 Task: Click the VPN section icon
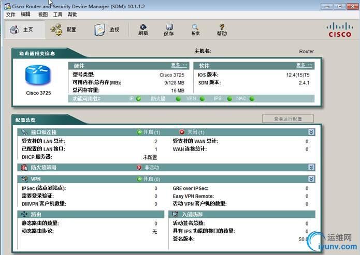point(24,178)
